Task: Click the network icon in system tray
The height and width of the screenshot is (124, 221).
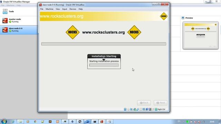Action: tap(203, 122)
